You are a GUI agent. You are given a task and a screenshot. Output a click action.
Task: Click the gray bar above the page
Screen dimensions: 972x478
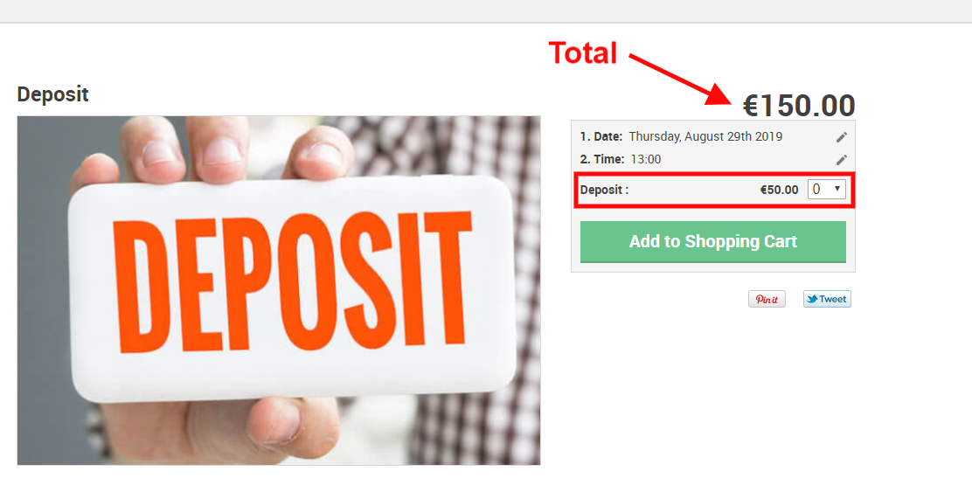(486, 11)
